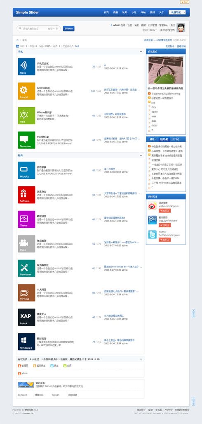Image resolution: width=202 pixels, height=424 pixels.
Task: Click the Twitter bird icon
Action: 152,234
